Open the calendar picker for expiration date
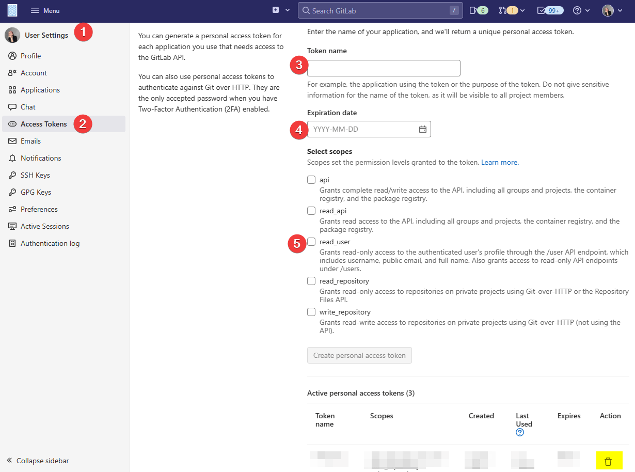This screenshot has width=635, height=472. 423,129
